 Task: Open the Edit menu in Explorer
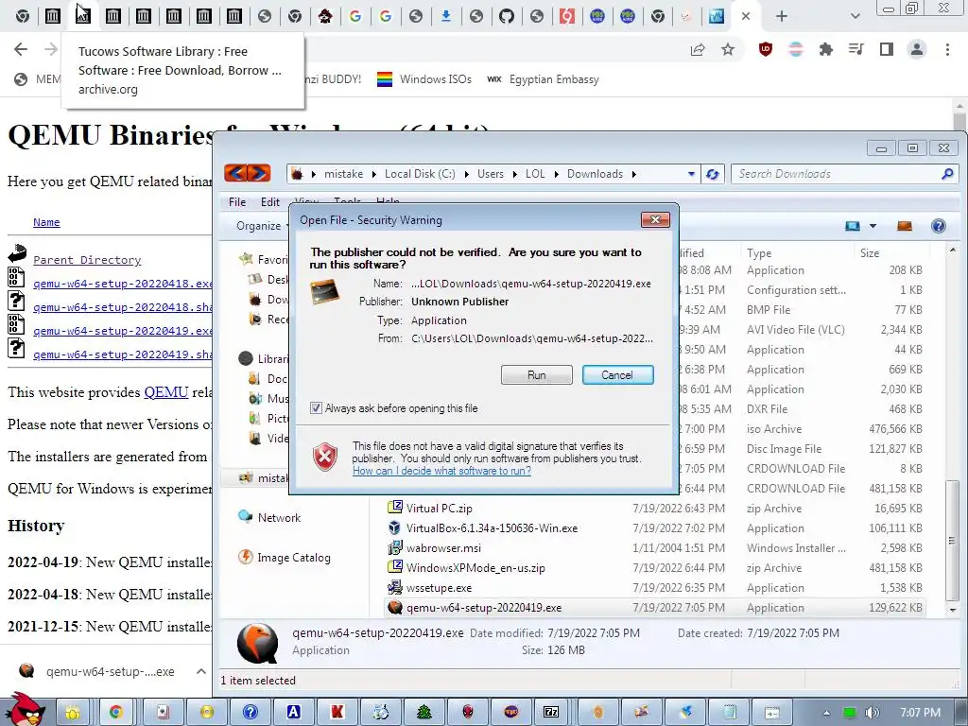(x=269, y=202)
